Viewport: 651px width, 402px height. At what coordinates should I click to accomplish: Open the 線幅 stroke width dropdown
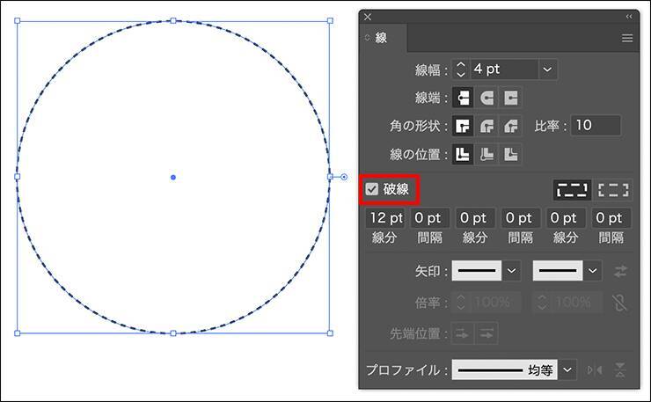(547, 69)
